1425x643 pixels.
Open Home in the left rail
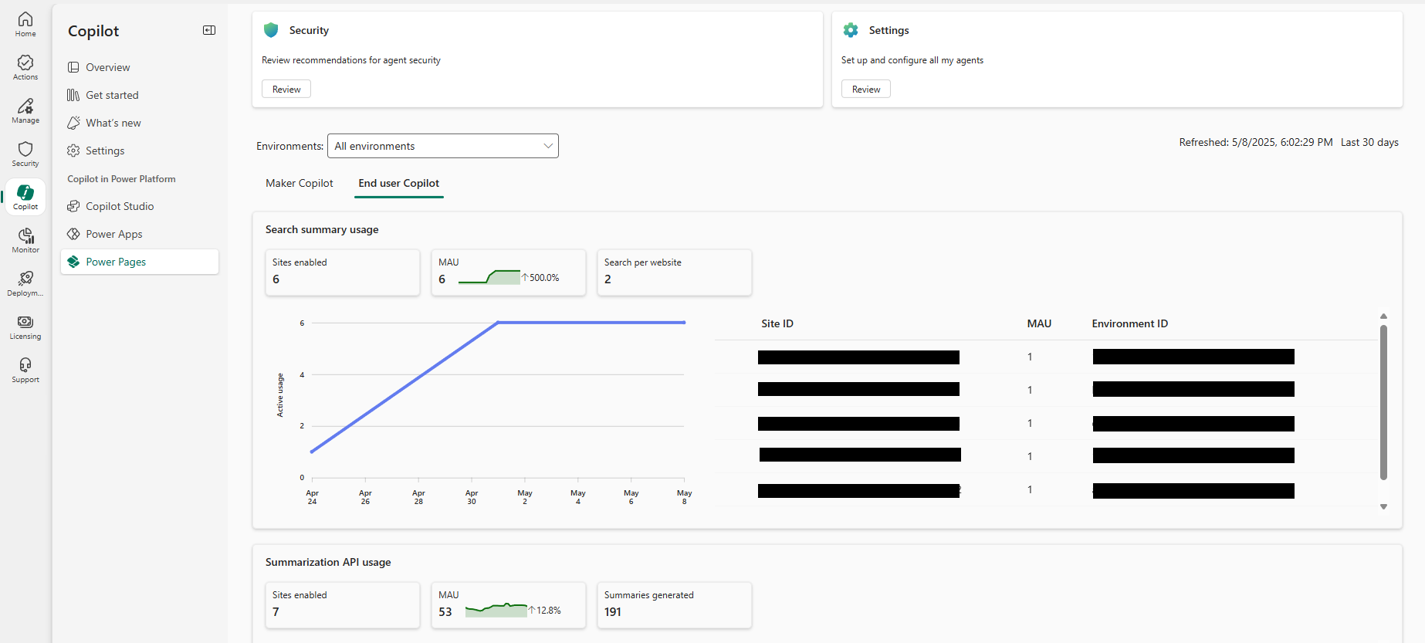[25, 24]
